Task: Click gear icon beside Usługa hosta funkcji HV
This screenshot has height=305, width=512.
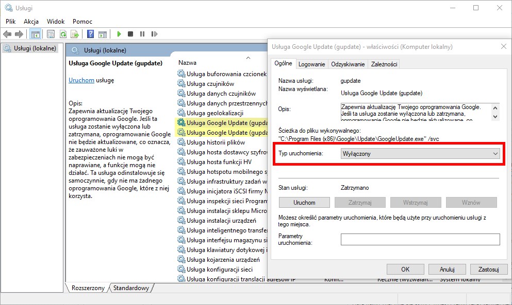Action: click(181, 162)
